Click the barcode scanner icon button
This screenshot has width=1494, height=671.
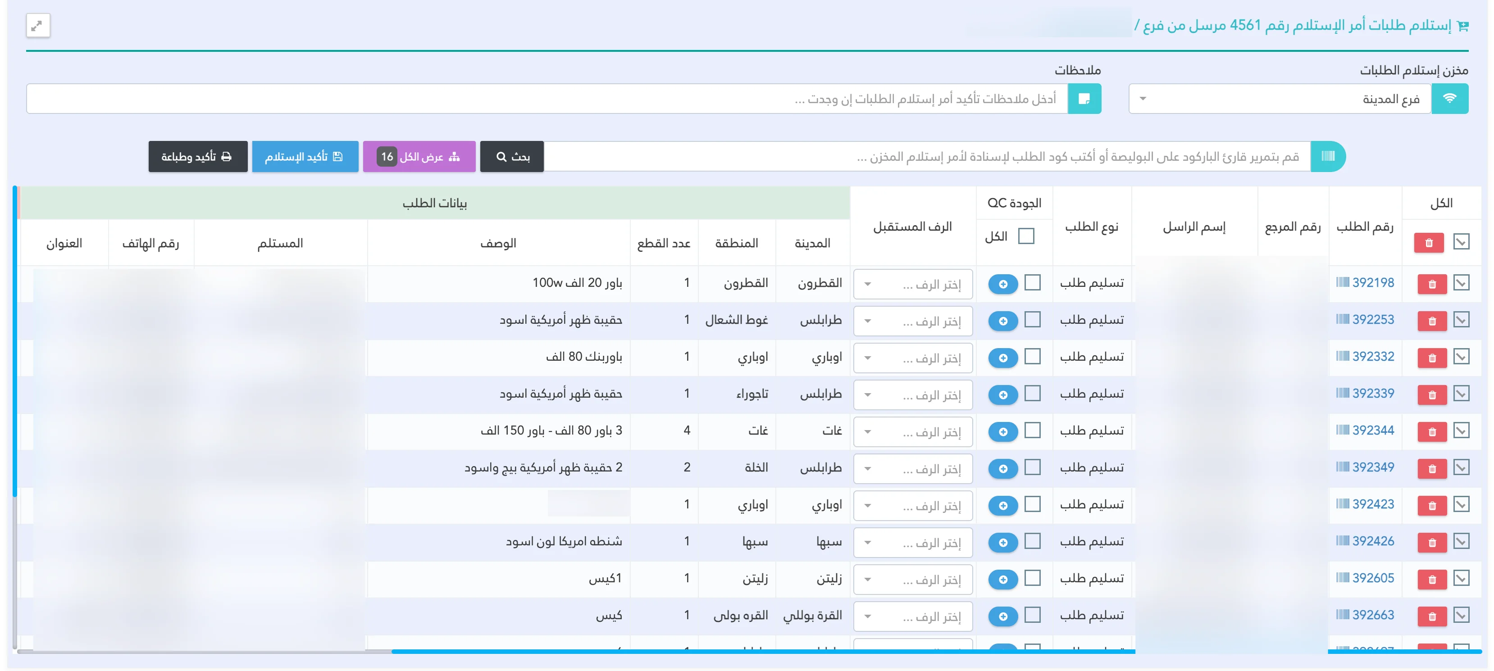point(1328,157)
